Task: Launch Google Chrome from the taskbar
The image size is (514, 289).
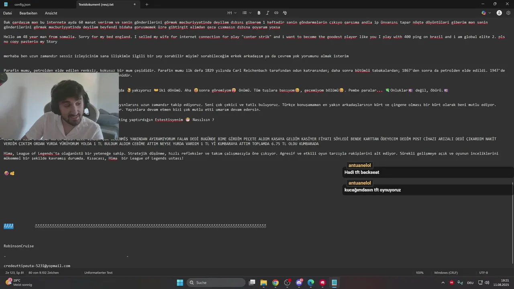Action: 275,283
